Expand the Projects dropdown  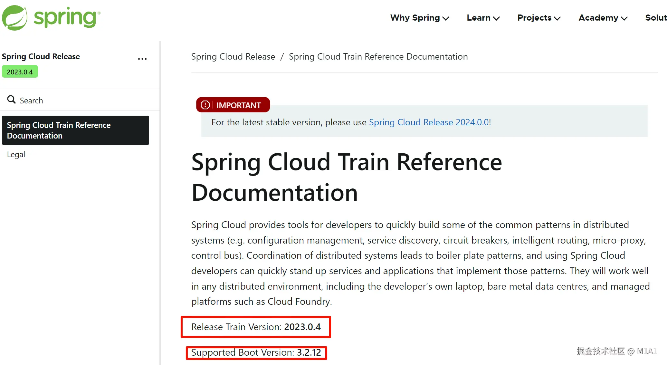[x=539, y=18]
